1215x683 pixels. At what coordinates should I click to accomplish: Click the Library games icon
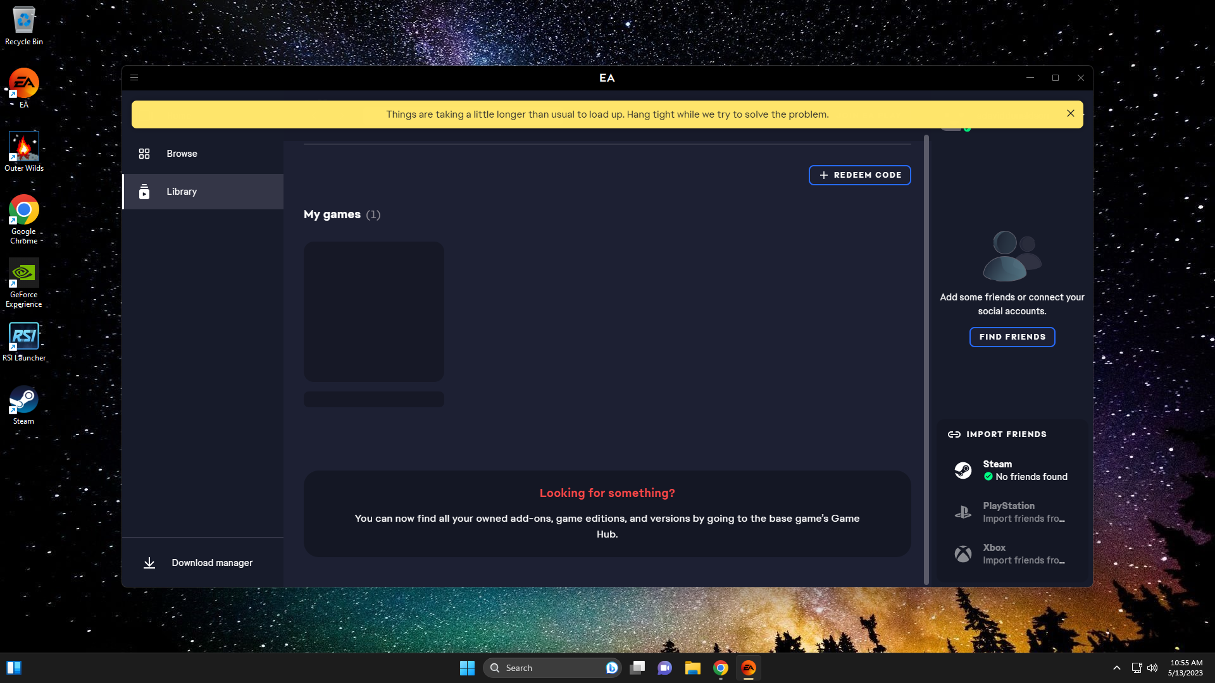tap(144, 192)
